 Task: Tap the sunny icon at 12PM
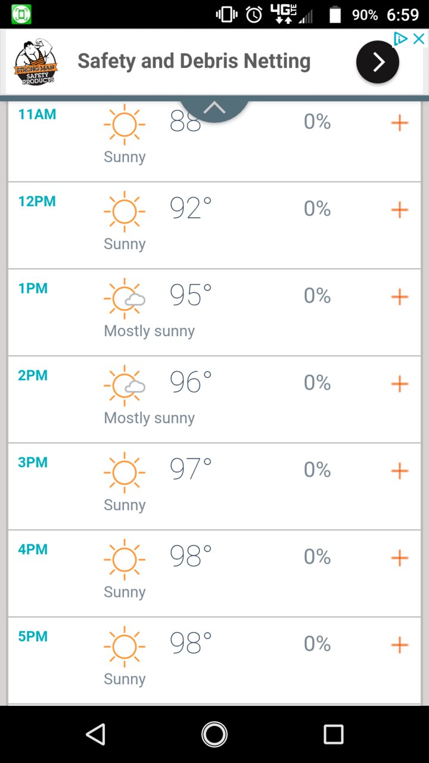pyautogui.click(x=125, y=212)
